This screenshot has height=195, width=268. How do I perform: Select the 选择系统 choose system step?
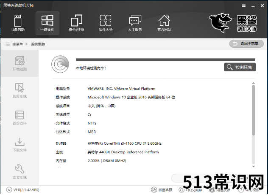coord(20,90)
